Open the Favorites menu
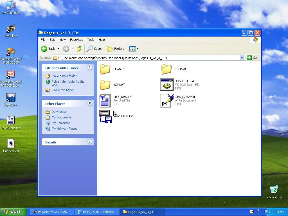 76,40
